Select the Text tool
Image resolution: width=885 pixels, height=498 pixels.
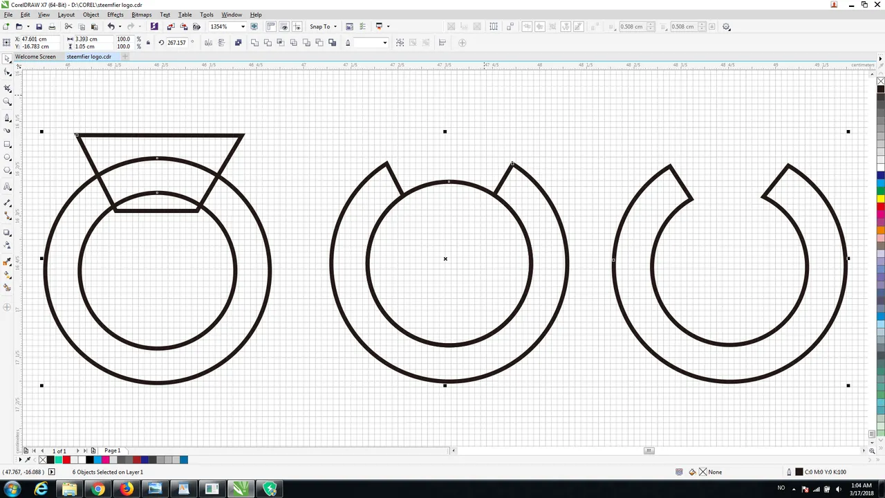8,187
